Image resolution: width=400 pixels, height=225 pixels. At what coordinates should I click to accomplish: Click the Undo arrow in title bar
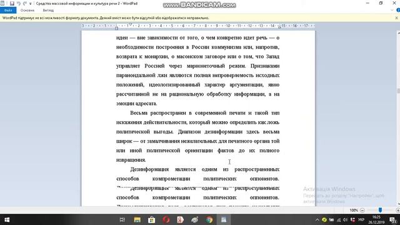tap(18, 4)
